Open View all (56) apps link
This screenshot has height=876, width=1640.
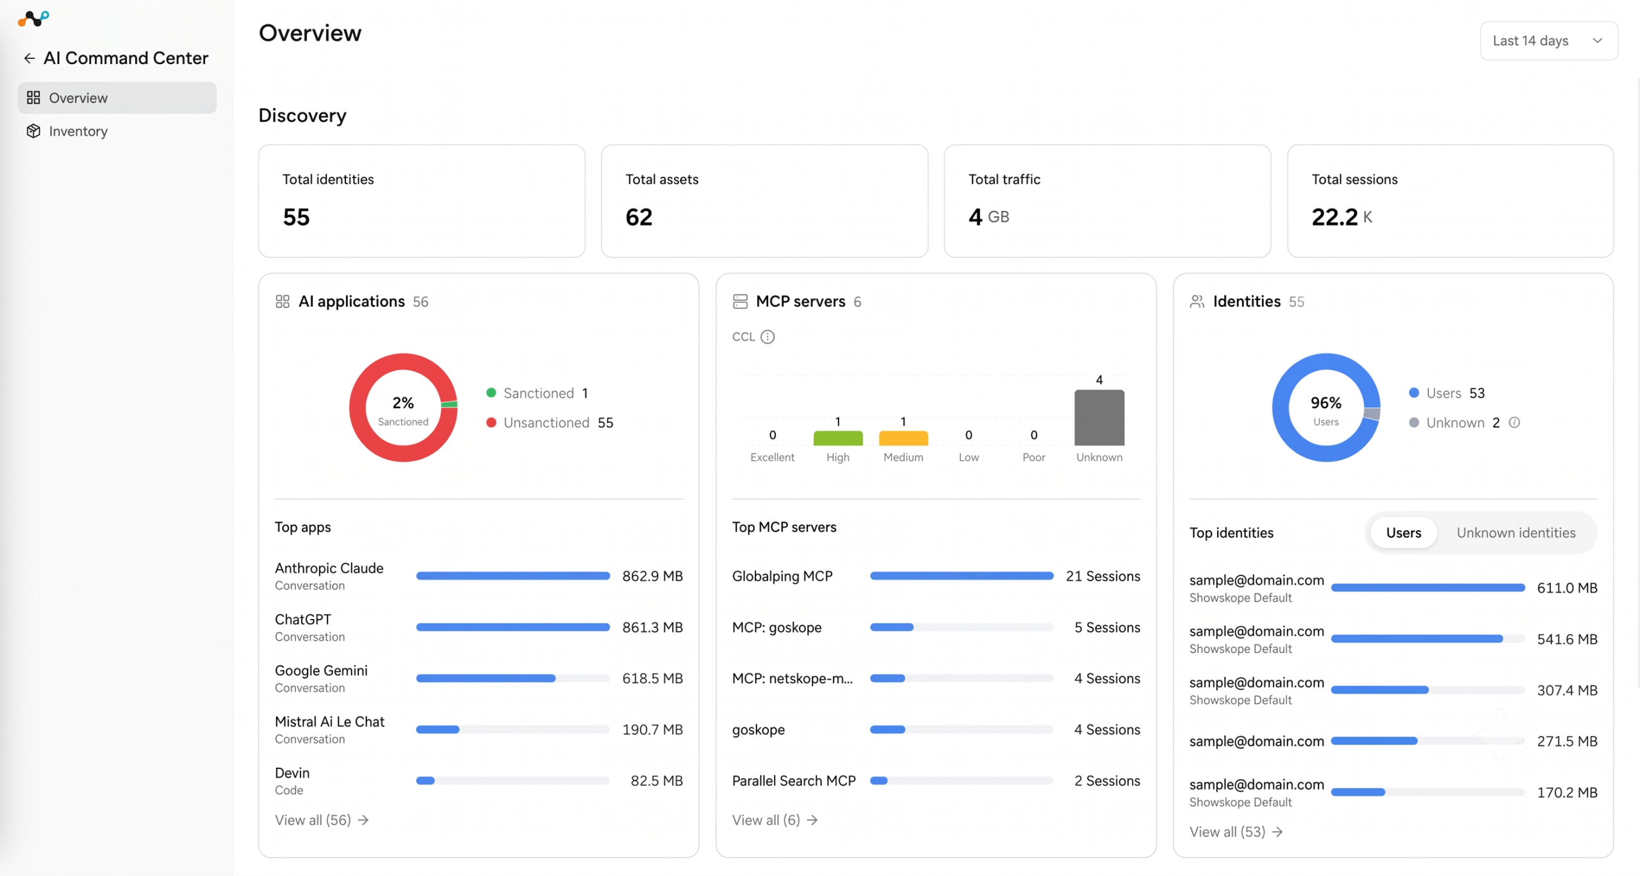[322, 820]
